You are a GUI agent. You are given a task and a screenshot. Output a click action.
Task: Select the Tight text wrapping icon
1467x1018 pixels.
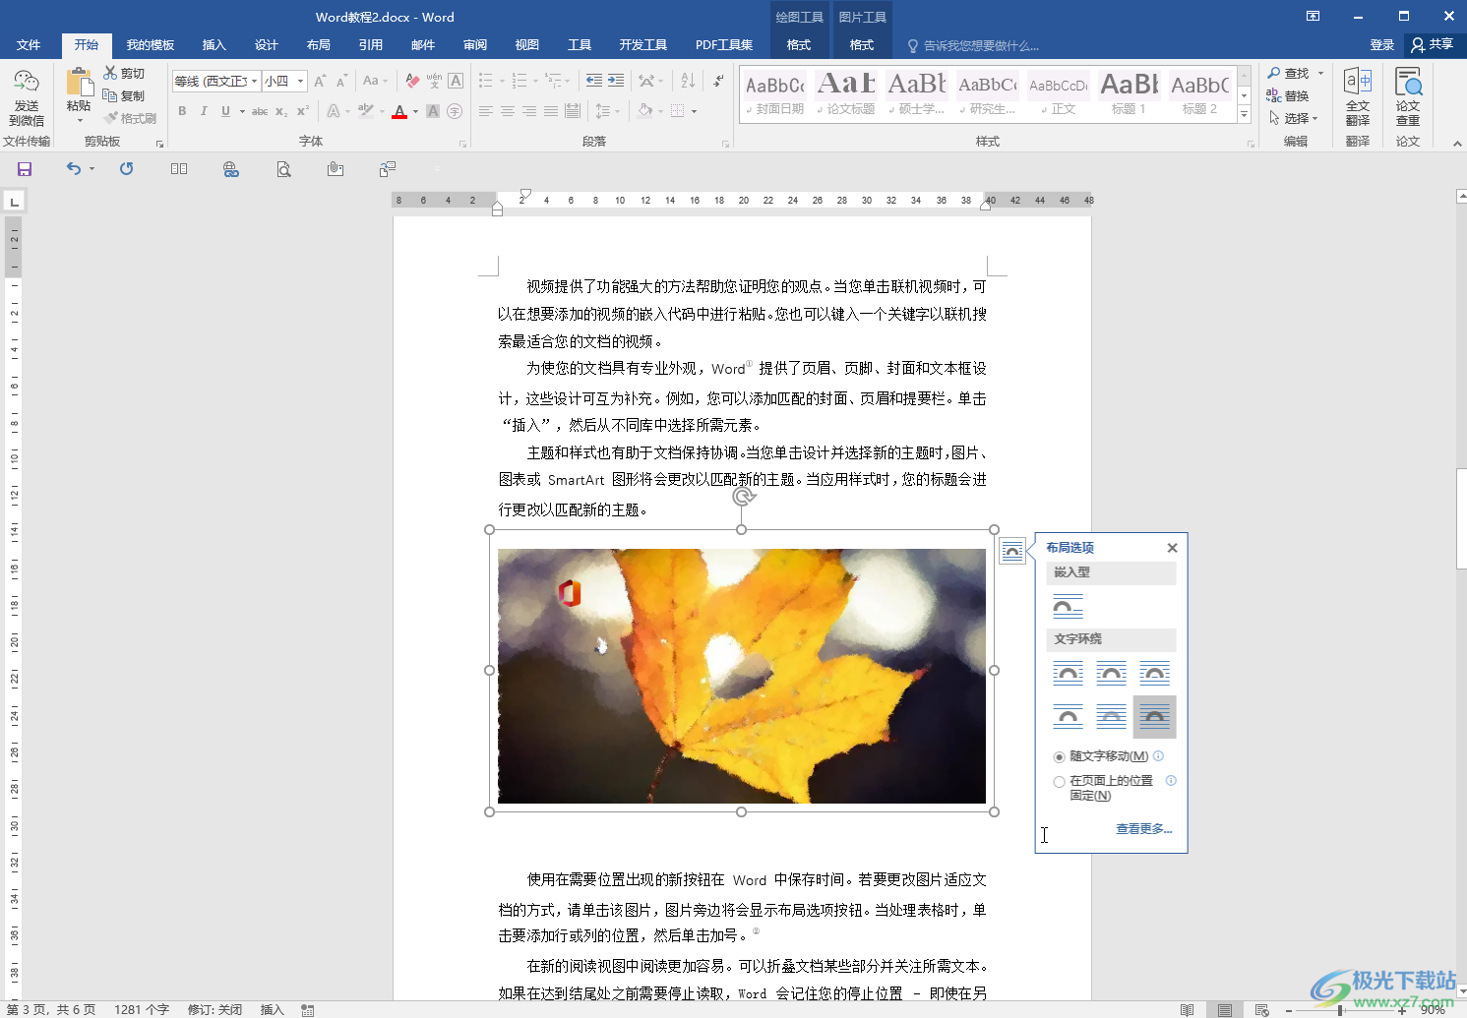(x=1111, y=674)
